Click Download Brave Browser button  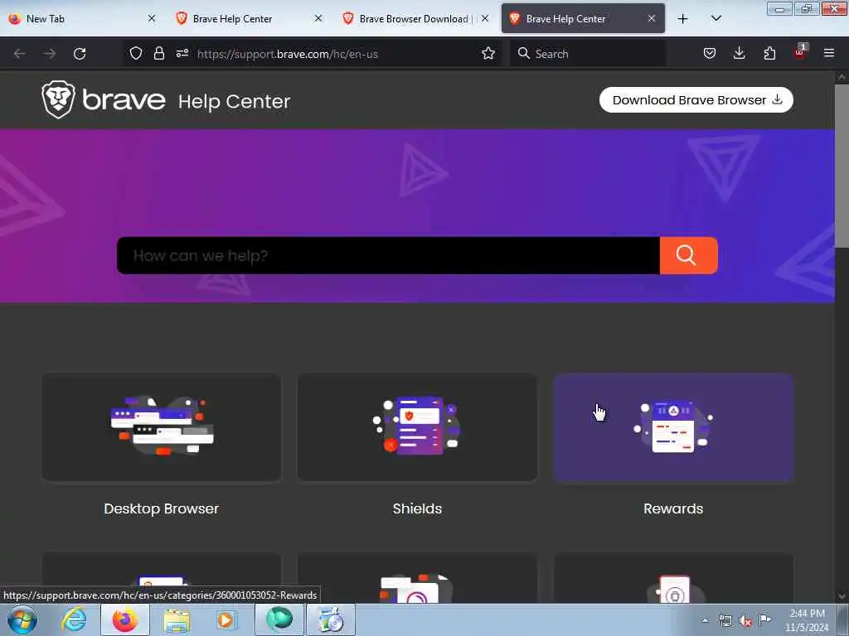[696, 100]
